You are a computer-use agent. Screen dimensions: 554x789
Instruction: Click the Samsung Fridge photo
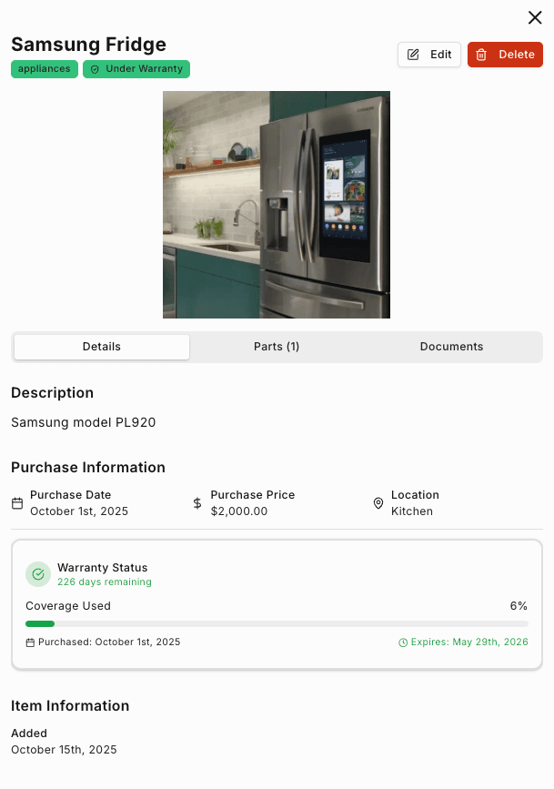pos(276,204)
